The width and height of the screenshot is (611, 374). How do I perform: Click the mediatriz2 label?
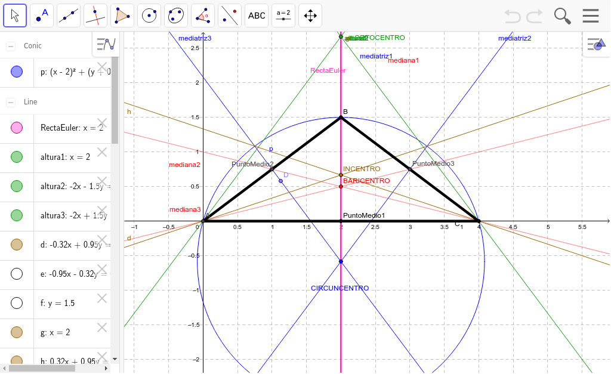click(x=515, y=38)
